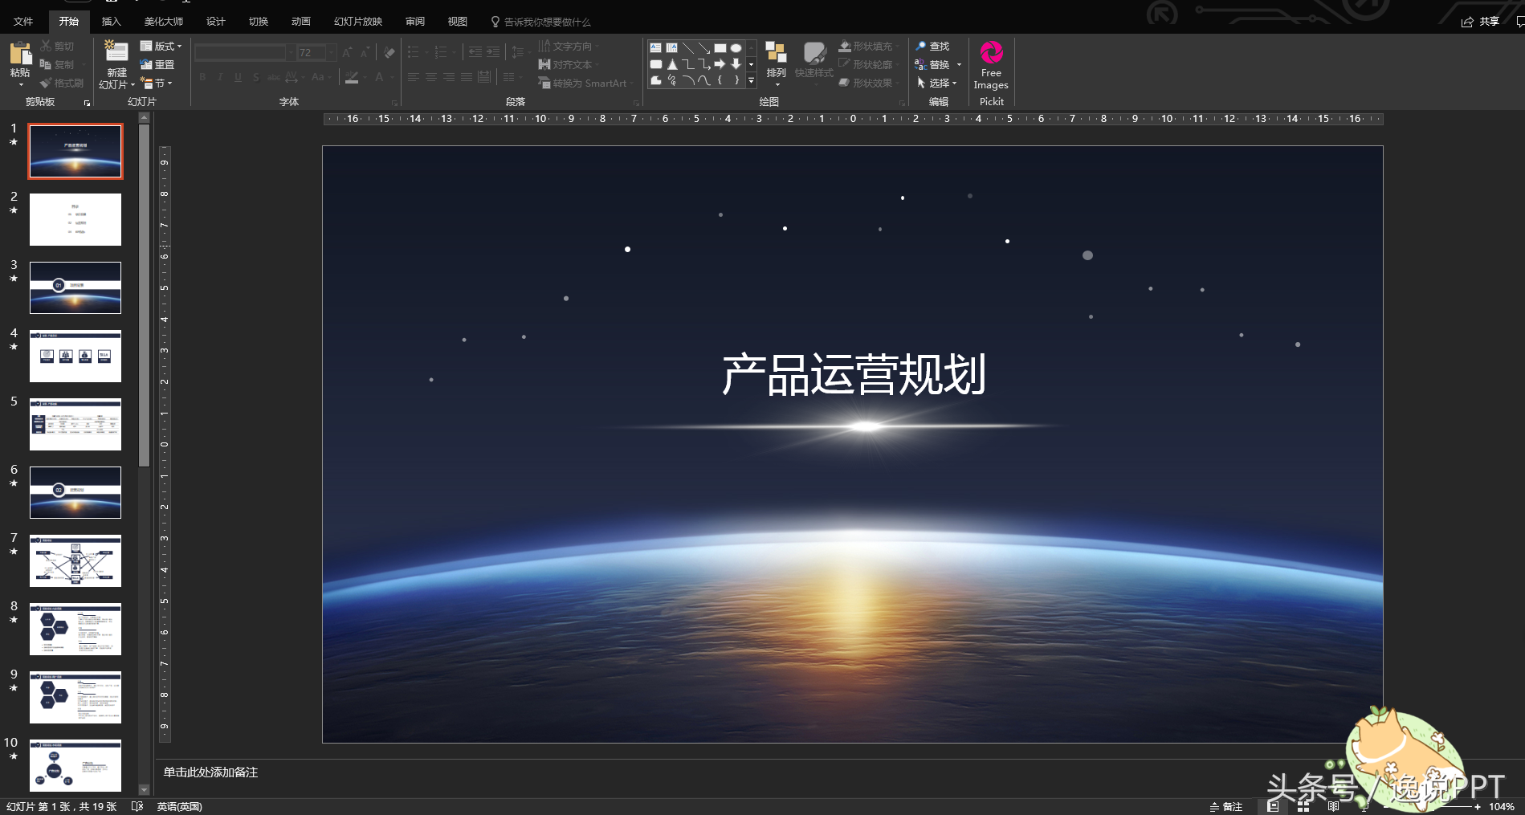Viewport: 1525px width, 815px height.
Task: Click the increase font size icon
Action: [x=347, y=53]
